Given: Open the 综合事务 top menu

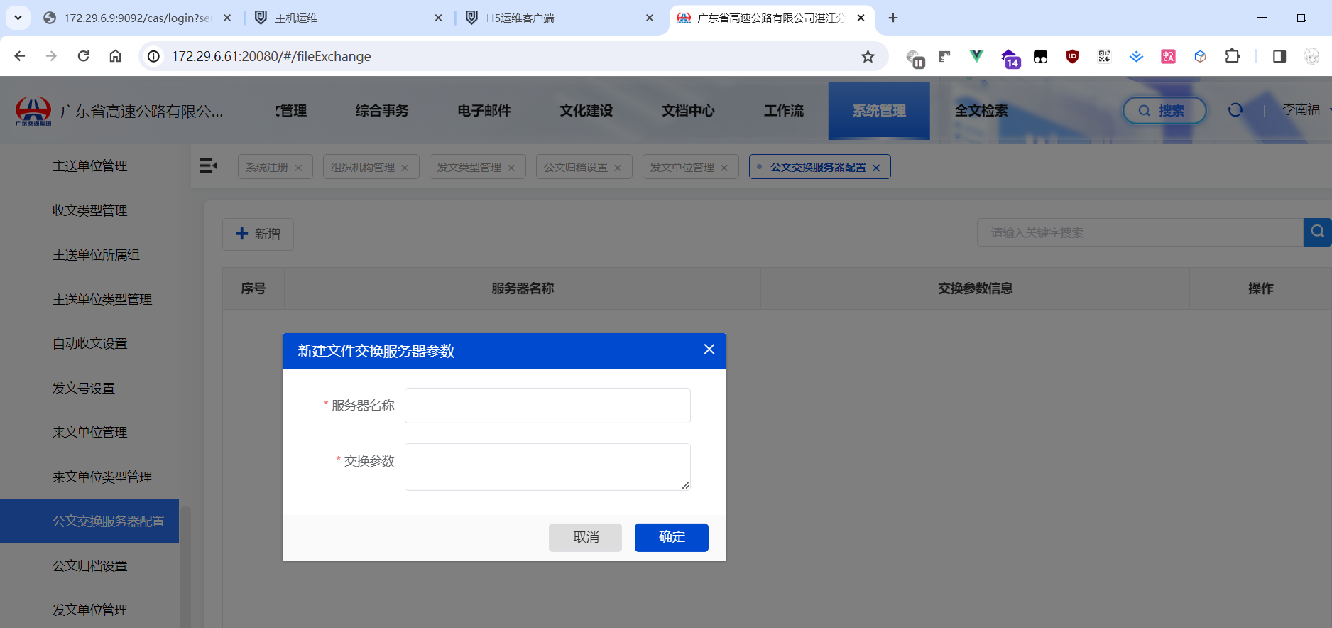Looking at the screenshot, I should point(382,111).
